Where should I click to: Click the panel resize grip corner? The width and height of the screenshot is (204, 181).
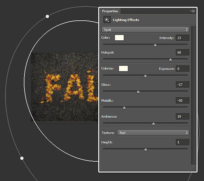(x=194, y=169)
